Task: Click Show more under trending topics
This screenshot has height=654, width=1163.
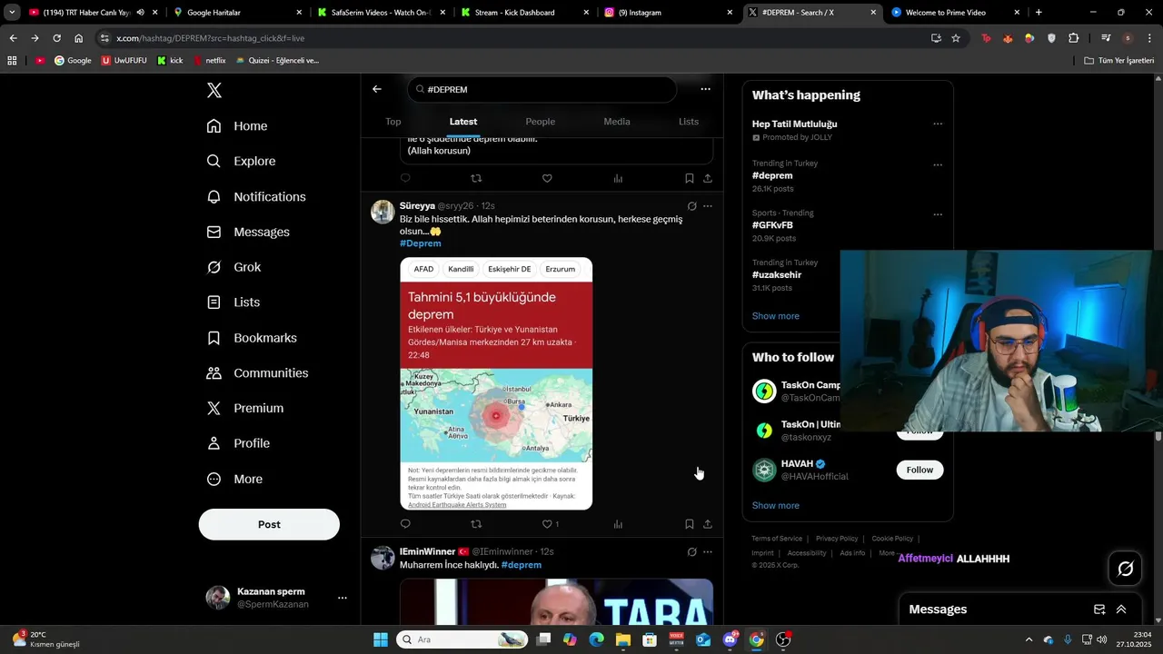Action: (x=776, y=316)
